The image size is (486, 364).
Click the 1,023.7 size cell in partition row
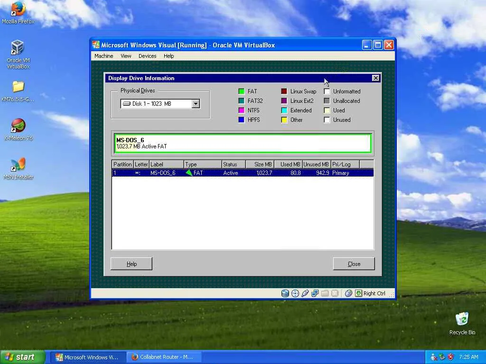[x=264, y=173]
